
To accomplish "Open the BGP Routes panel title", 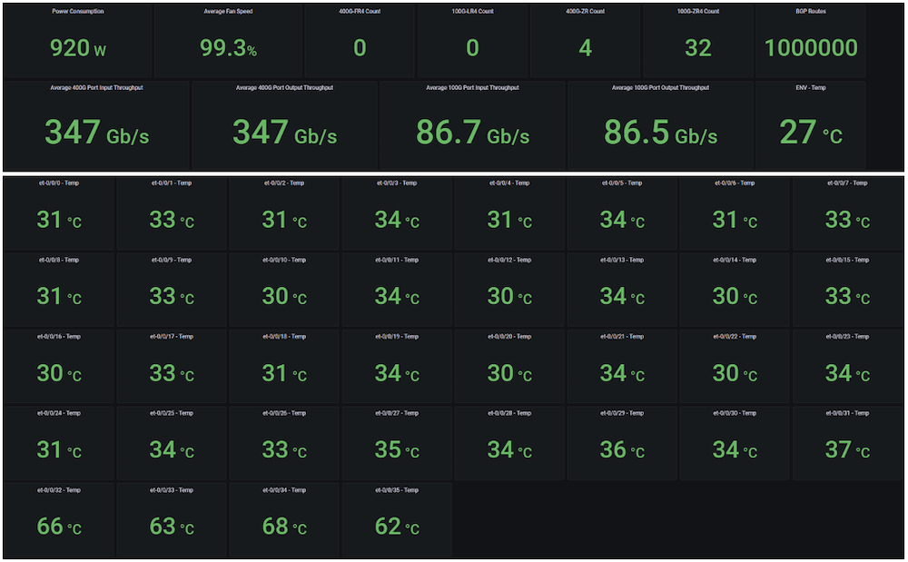I will tap(811, 11).
